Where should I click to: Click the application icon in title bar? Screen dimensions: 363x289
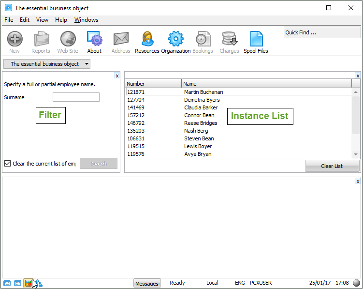point(8,8)
